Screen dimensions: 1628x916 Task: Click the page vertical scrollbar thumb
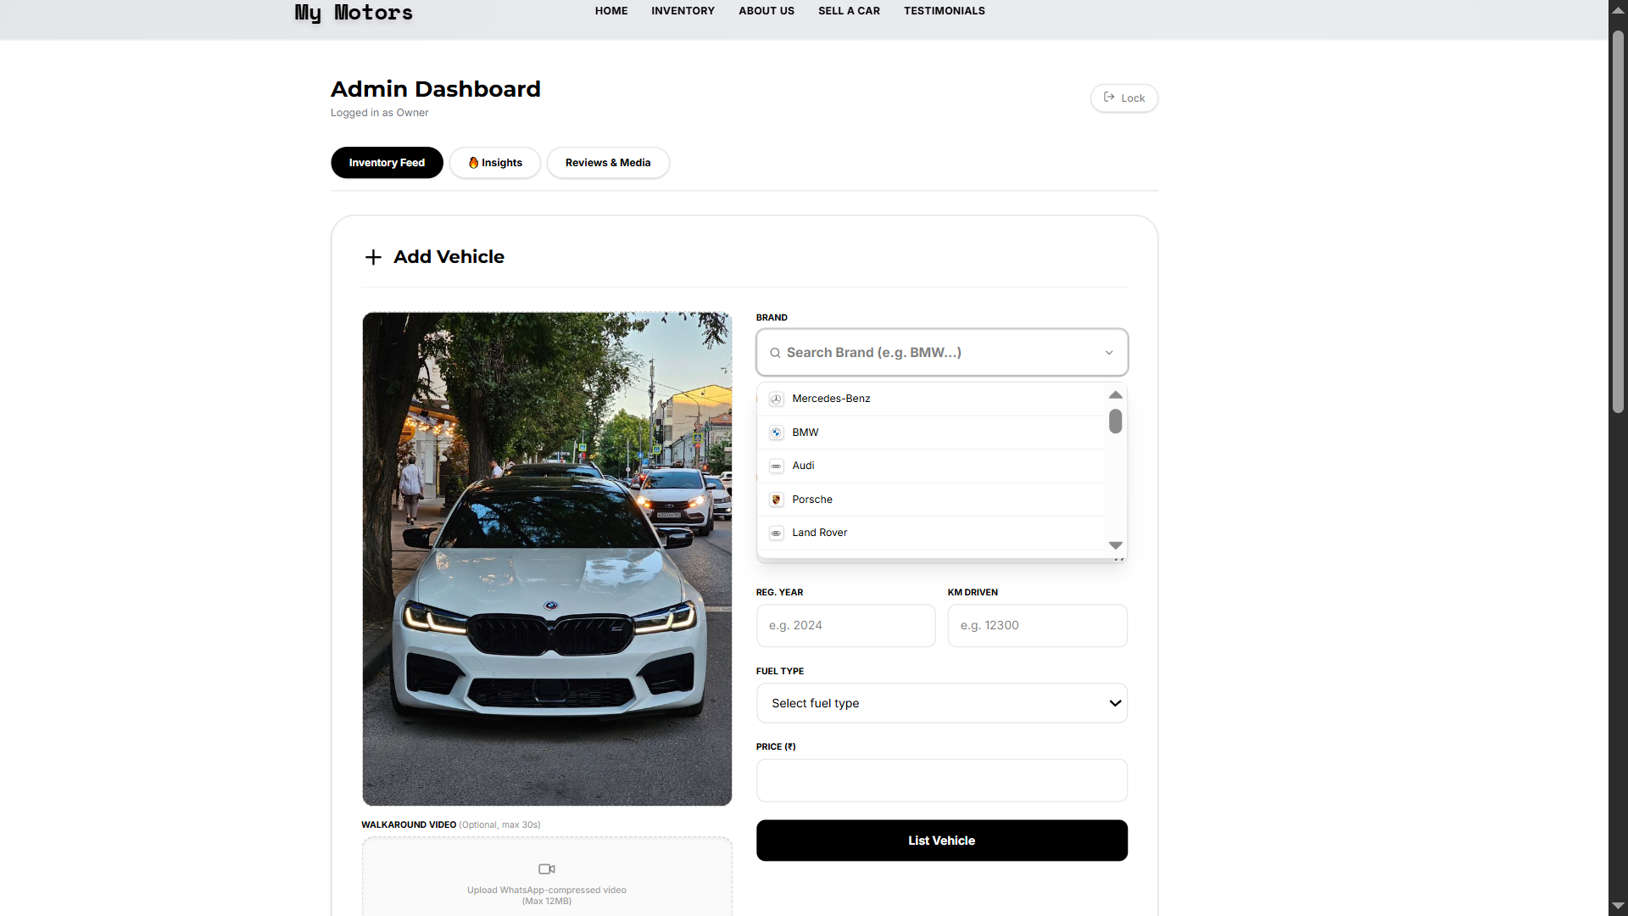tap(1618, 222)
